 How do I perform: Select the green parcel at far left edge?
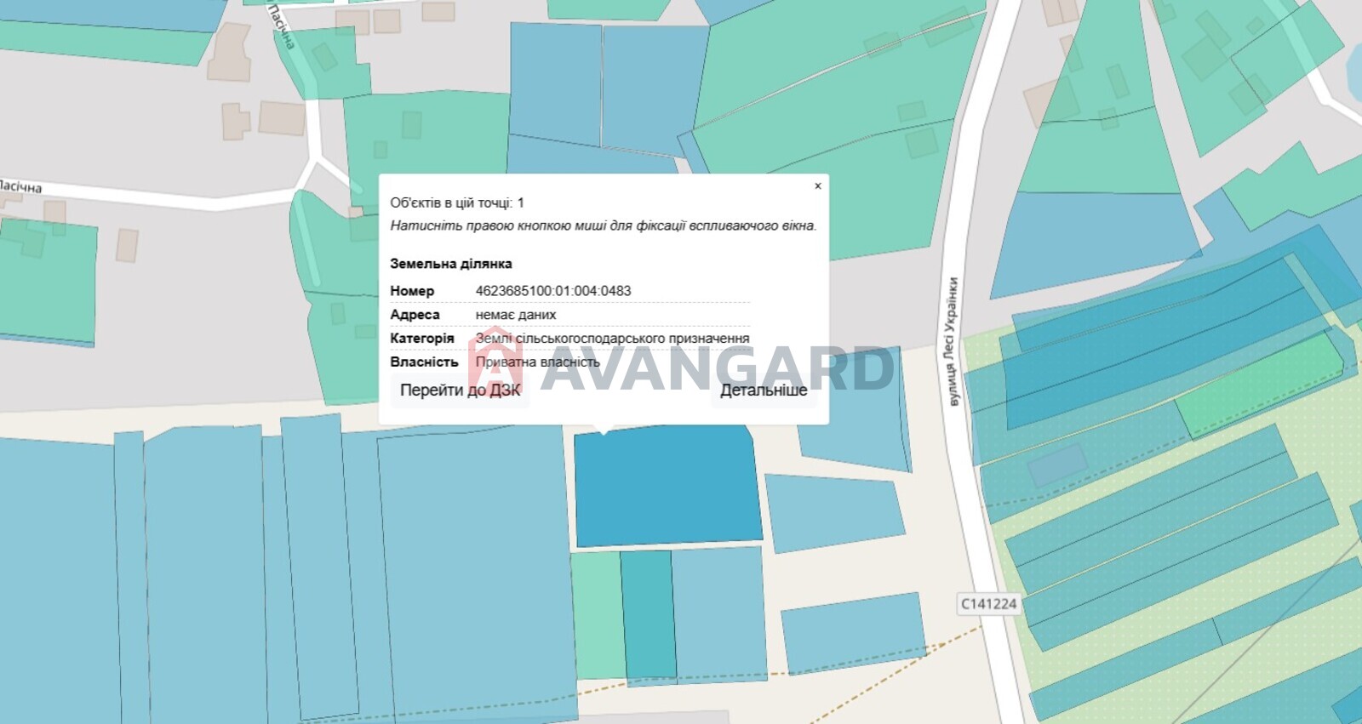(47, 281)
